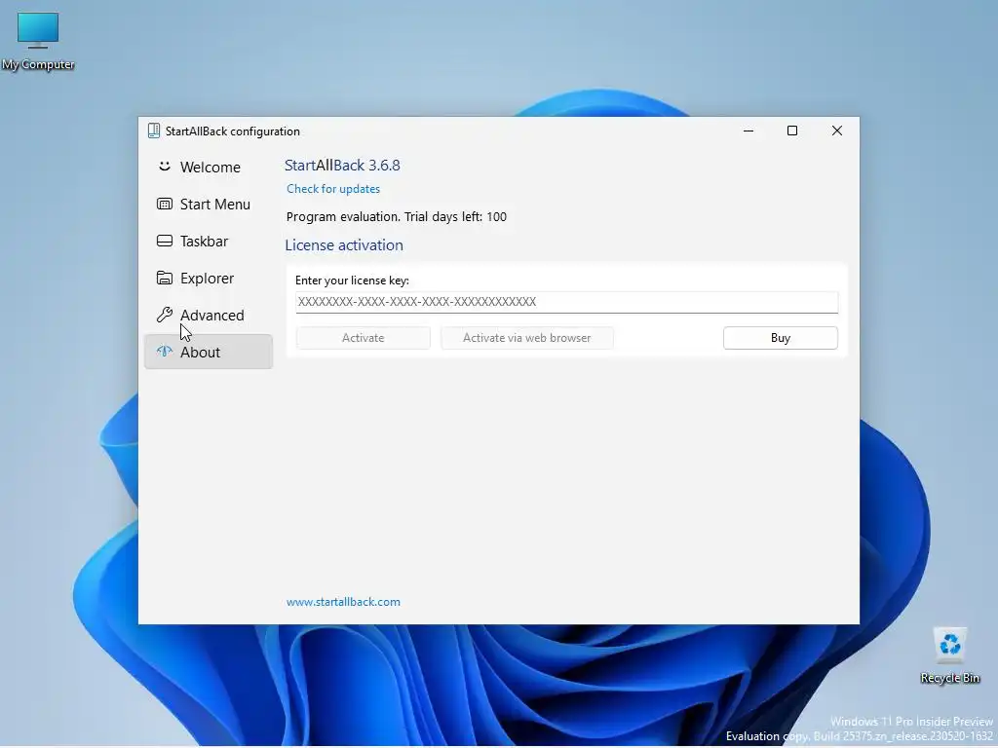The height and width of the screenshot is (748, 998).
Task: Click the License activation heading
Action: pos(344,244)
